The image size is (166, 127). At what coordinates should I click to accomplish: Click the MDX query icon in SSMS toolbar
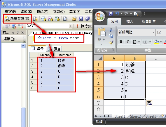(44, 19)
